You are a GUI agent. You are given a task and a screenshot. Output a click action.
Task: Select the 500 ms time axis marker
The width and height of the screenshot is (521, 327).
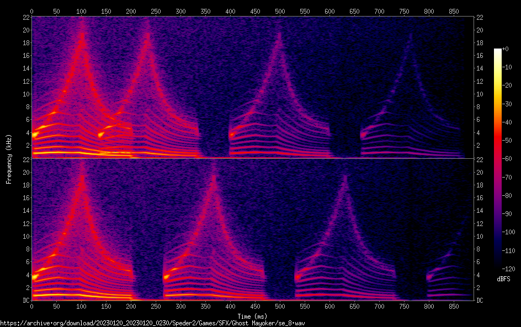point(280,10)
